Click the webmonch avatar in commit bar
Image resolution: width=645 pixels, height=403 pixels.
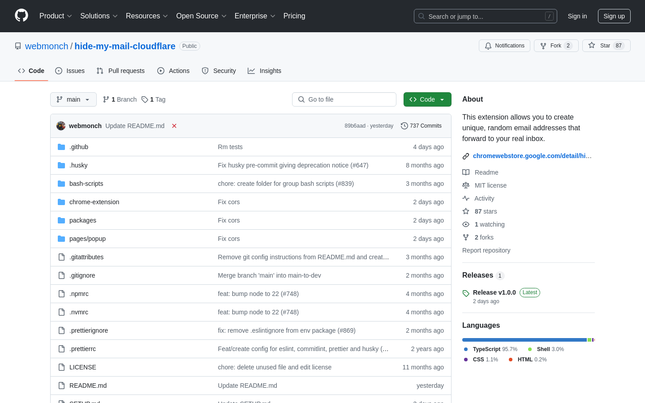(x=61, y=126)
